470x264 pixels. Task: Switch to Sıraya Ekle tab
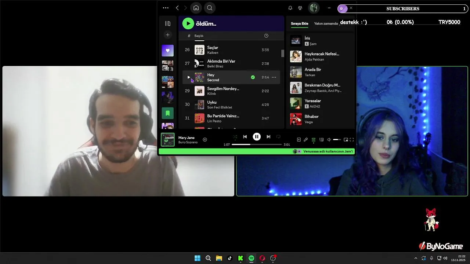(300, 23)
